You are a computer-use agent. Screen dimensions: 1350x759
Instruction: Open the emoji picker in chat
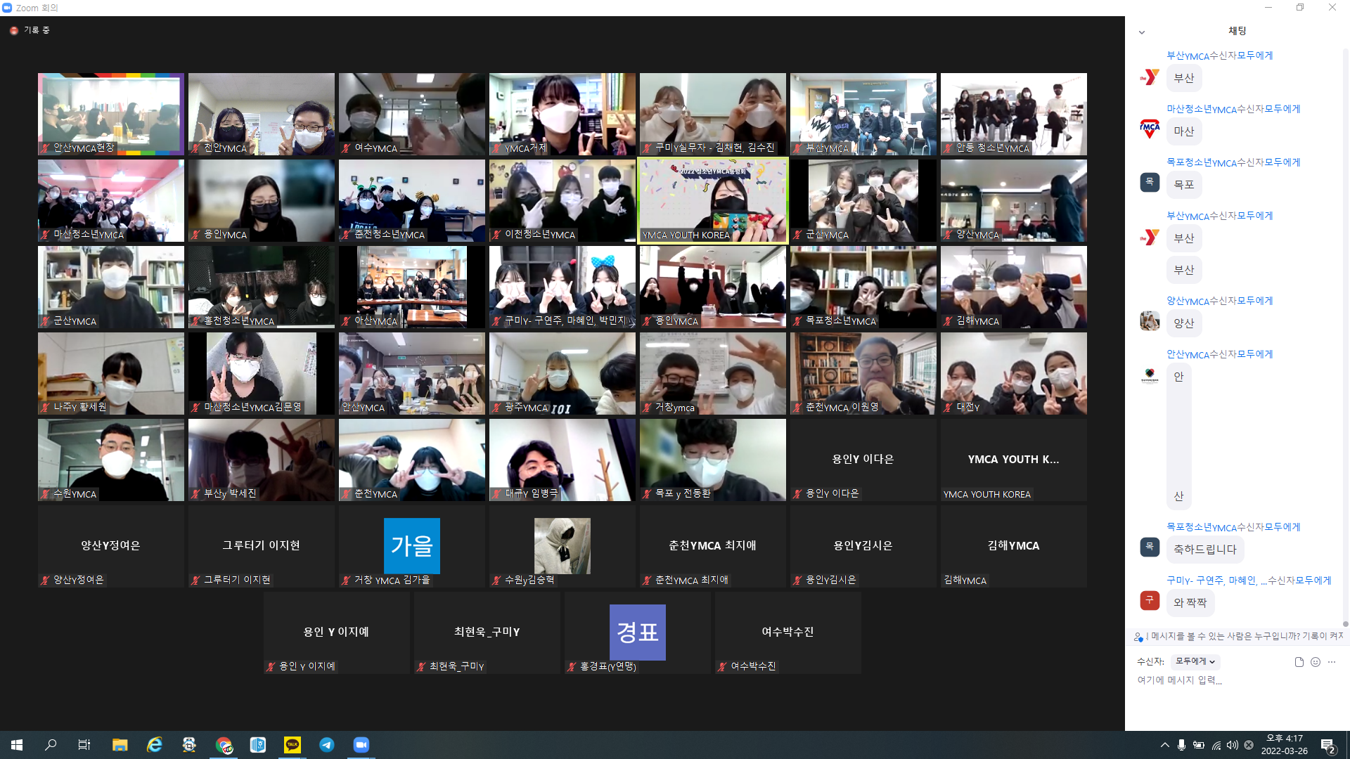tap(1316, 662)
